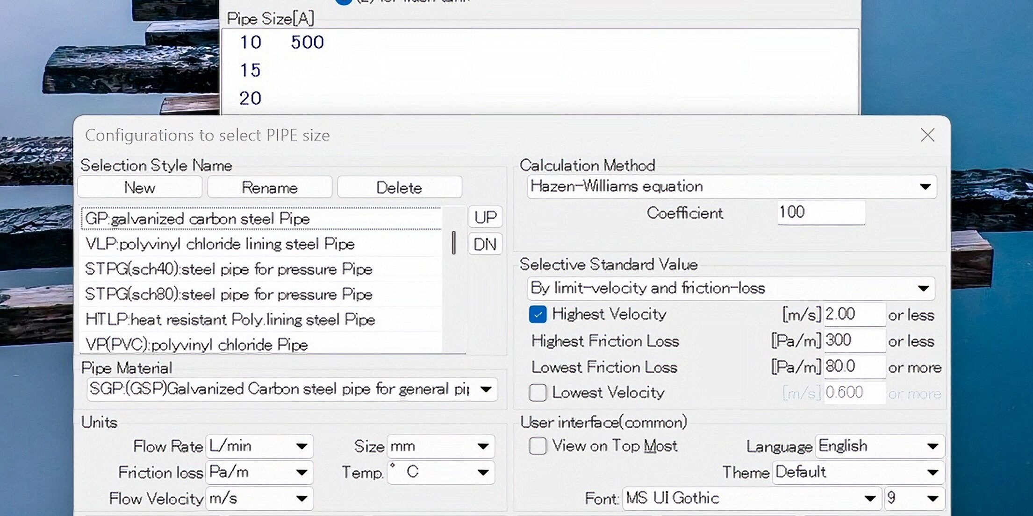Select pipe size 15 in background window
Image resolution: width=1033 pixels, height=516 pixels.
tap(251, 71)
